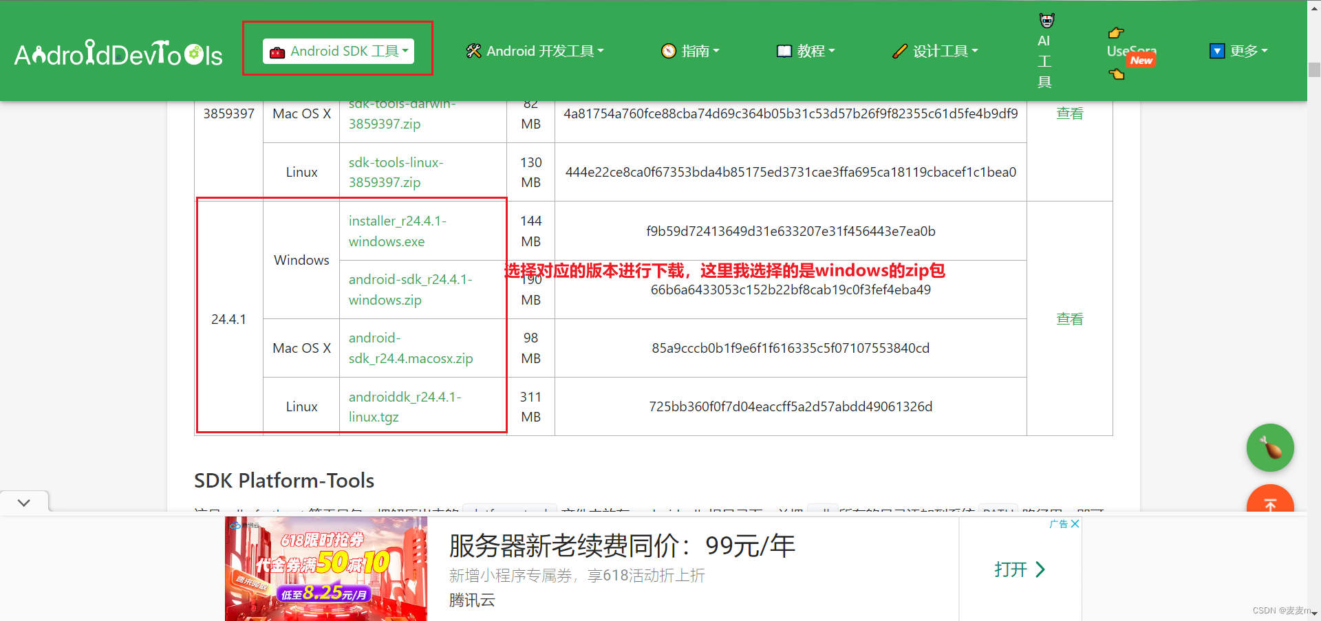This screenshot has height=621, width=1321.
Task: Click the clock icon beside 指南
Action: (668, 50)
